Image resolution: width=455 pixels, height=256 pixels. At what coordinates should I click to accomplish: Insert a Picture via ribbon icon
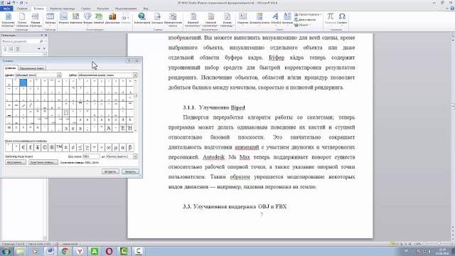coord(63,18)
